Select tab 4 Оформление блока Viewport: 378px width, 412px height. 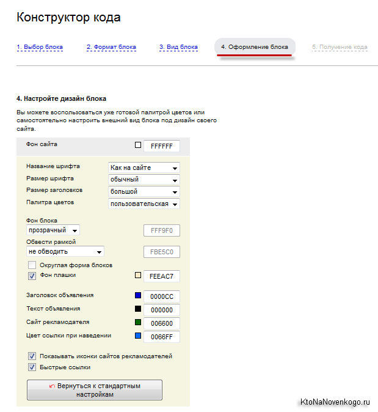tap(255, 47)
